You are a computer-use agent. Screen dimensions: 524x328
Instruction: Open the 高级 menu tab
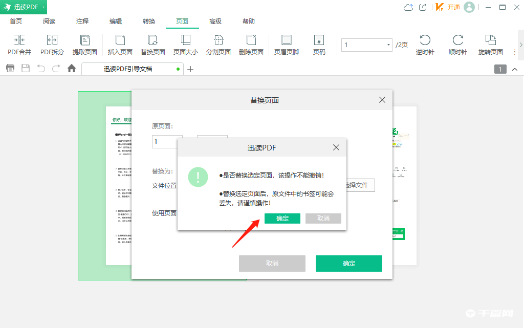(x=215, y=21)
